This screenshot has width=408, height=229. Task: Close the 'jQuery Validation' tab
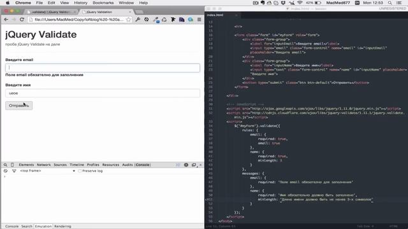130,12
